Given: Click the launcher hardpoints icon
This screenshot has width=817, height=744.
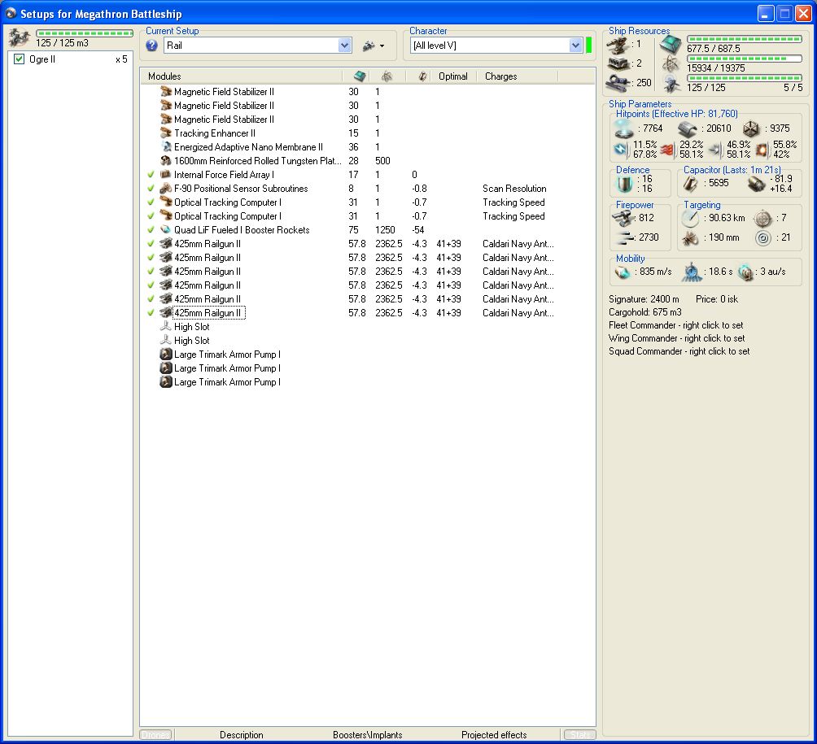Looking at the screenshot, I should point(618,64).
